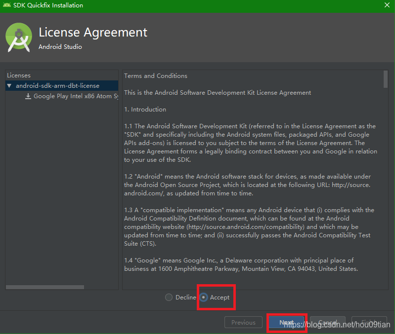This screenshot has height=334, width=395.
Task: Click the 'Android Studio' subtitle text
Action: (60, 47)
